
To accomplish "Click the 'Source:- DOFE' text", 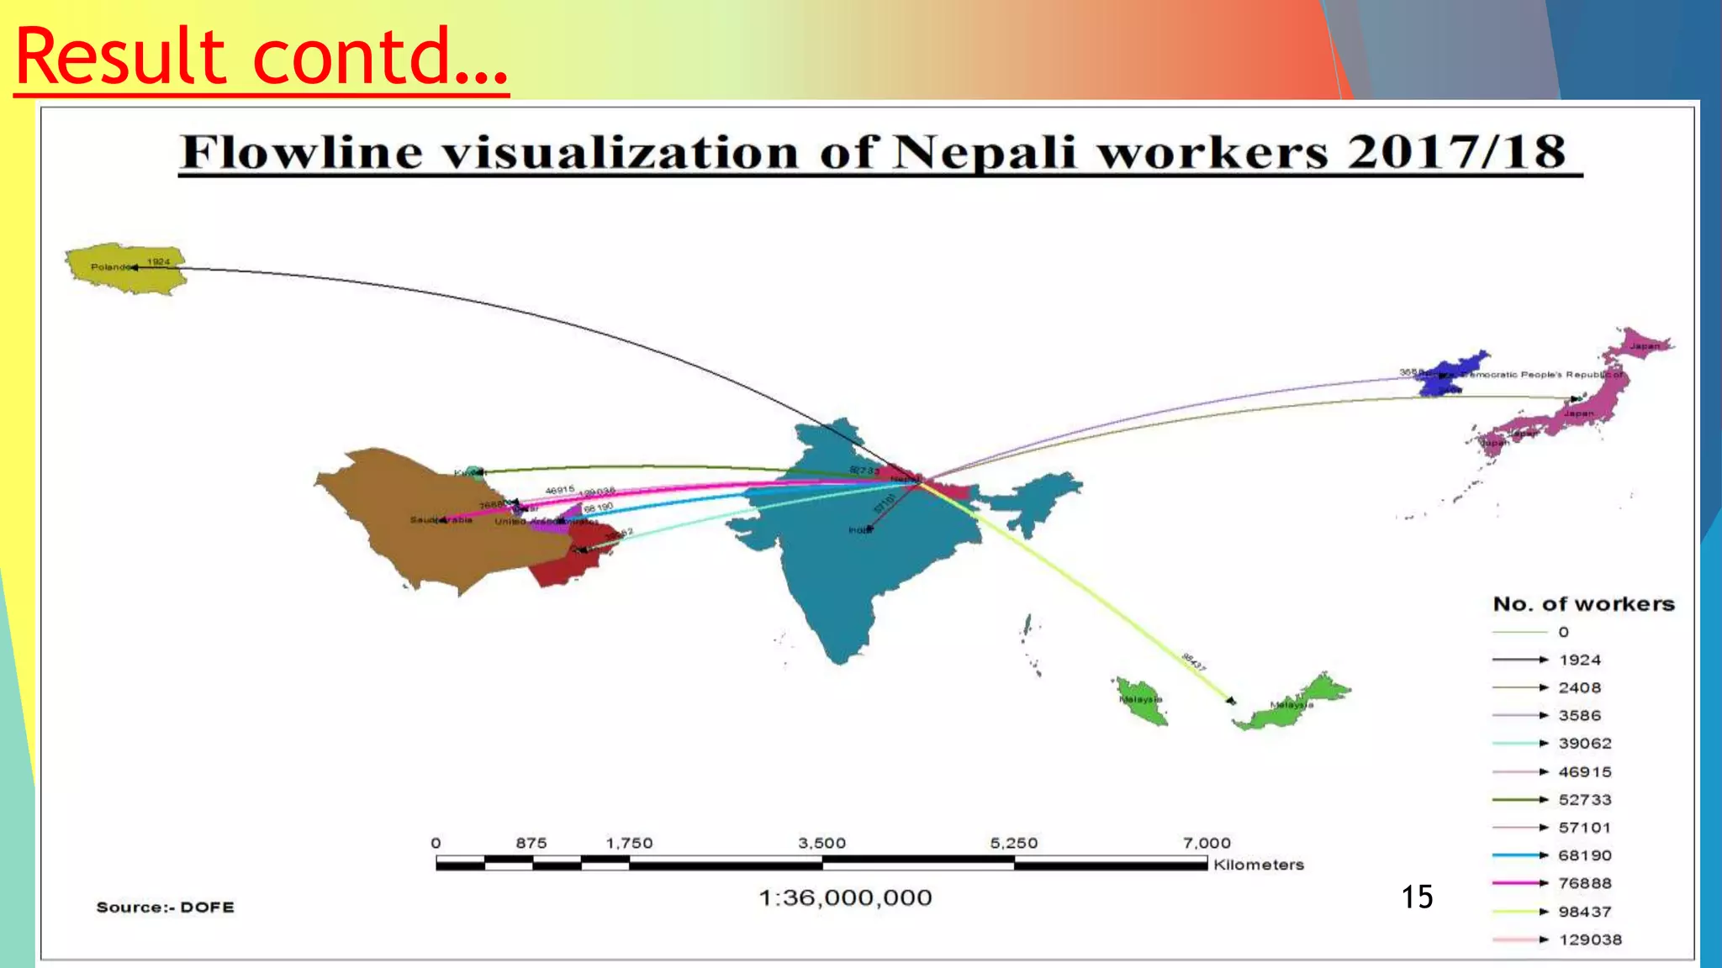I will click(x=166, y=907).
